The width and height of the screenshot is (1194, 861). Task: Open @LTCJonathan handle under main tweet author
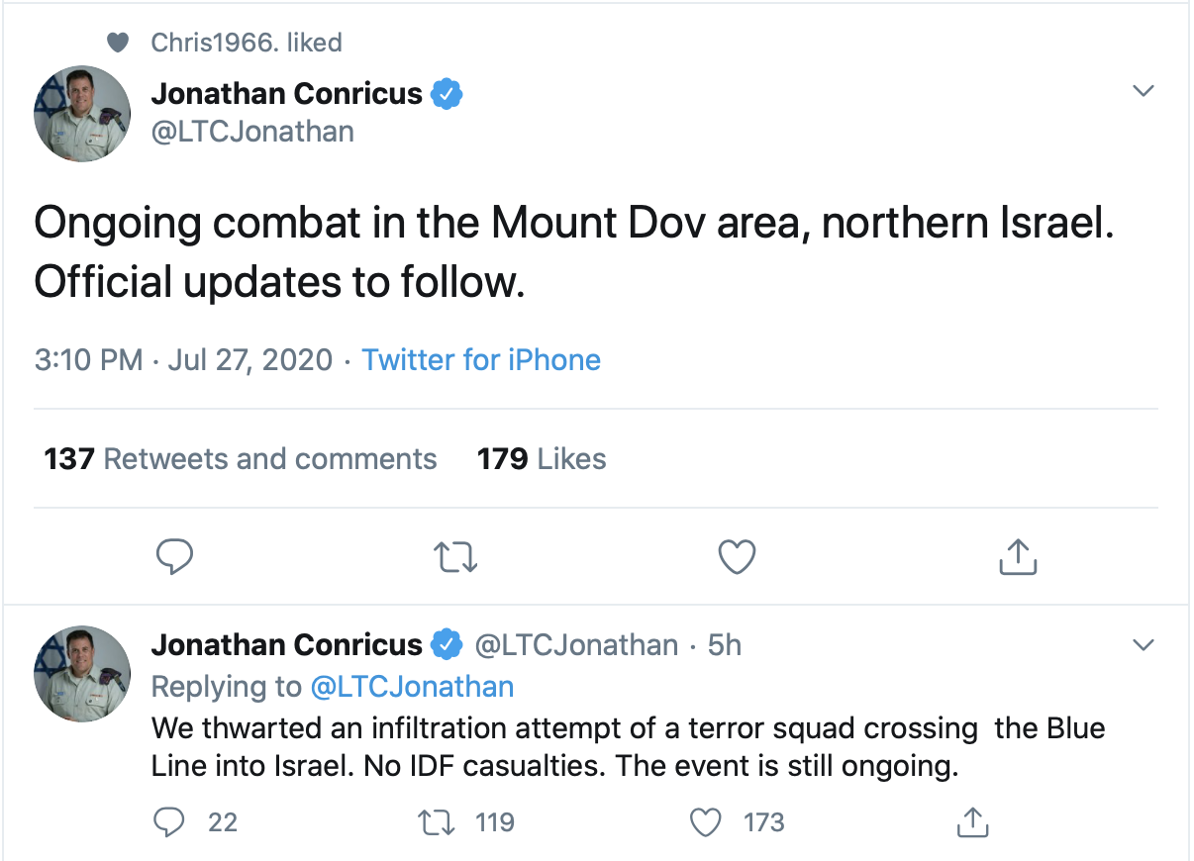click(252, 132)
